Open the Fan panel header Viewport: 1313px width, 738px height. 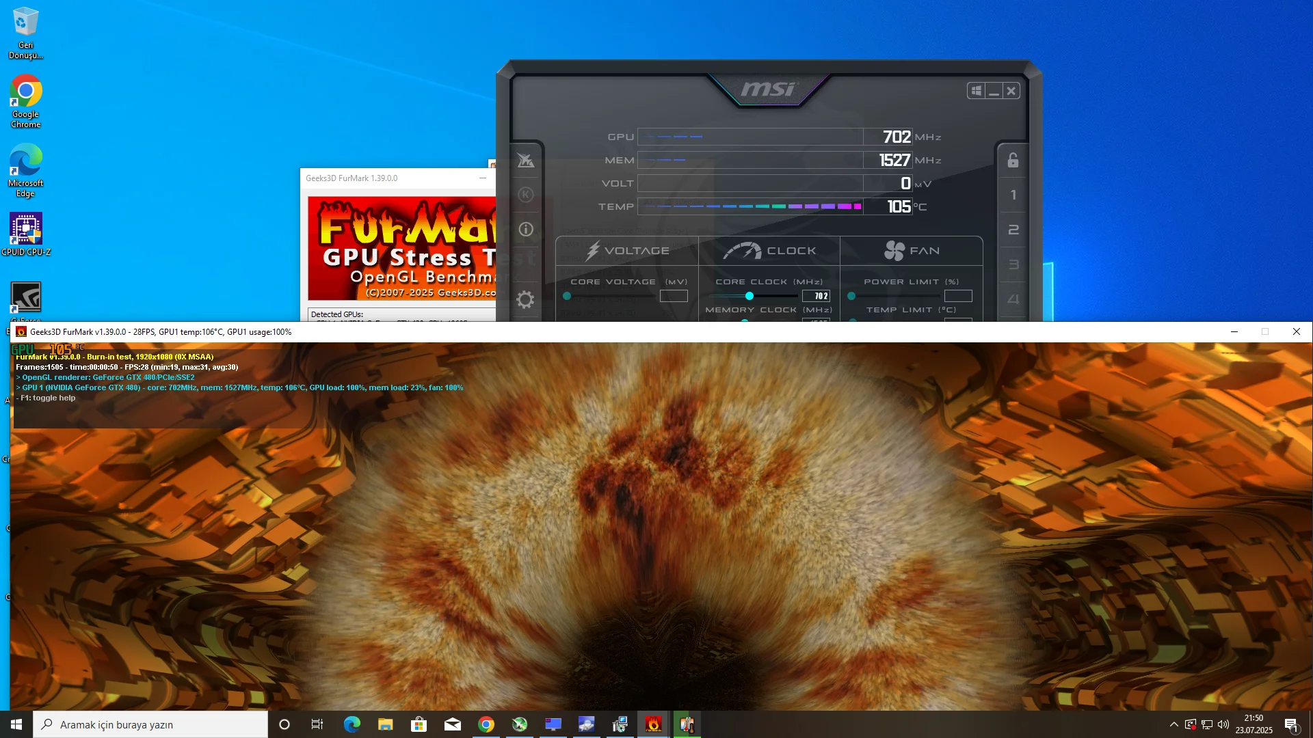tap(911, 251)
